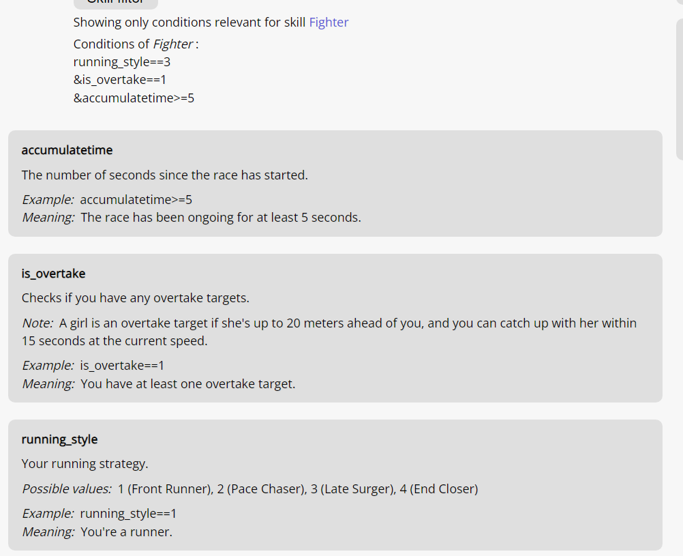The width and height of the screenshot is (683, 556).
Task: Click &is_overtake==1 in Fighter conditions list
Action: [x=120, y=80]
